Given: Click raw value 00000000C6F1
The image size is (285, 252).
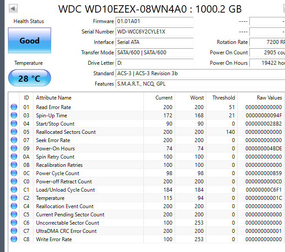Looking at the screenshot, I should pos(264,190).
